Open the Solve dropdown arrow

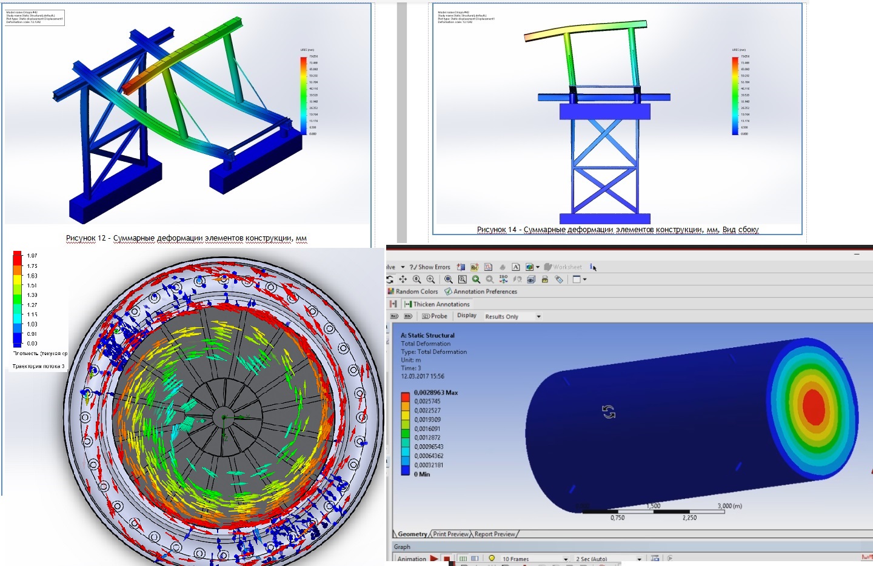[x=403, y=267]
